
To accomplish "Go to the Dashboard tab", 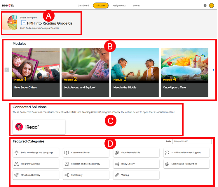I will [x=83, y=6].
